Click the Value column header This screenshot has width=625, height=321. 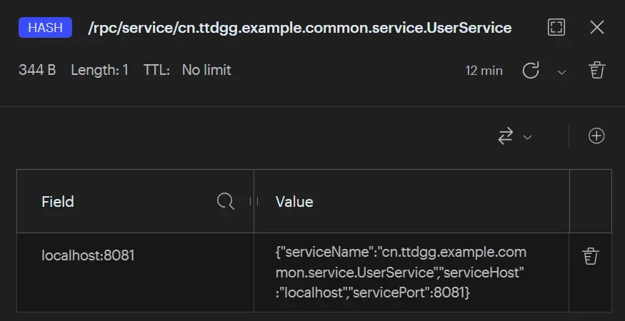tap(294, 202)
